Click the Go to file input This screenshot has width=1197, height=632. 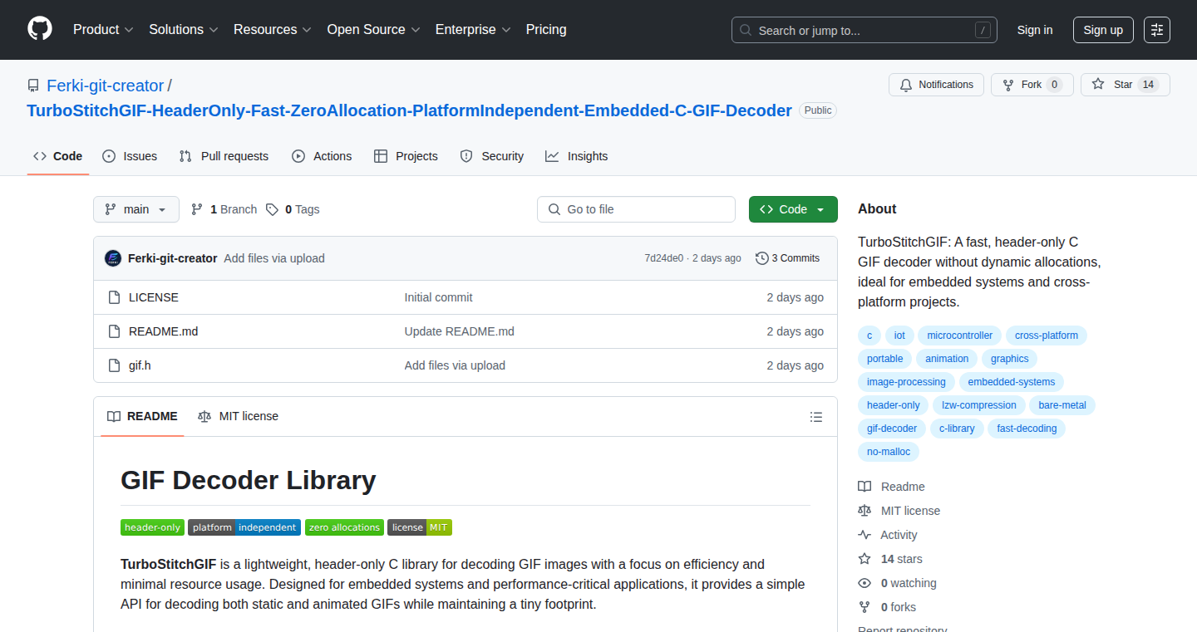[x=637, y=209]
